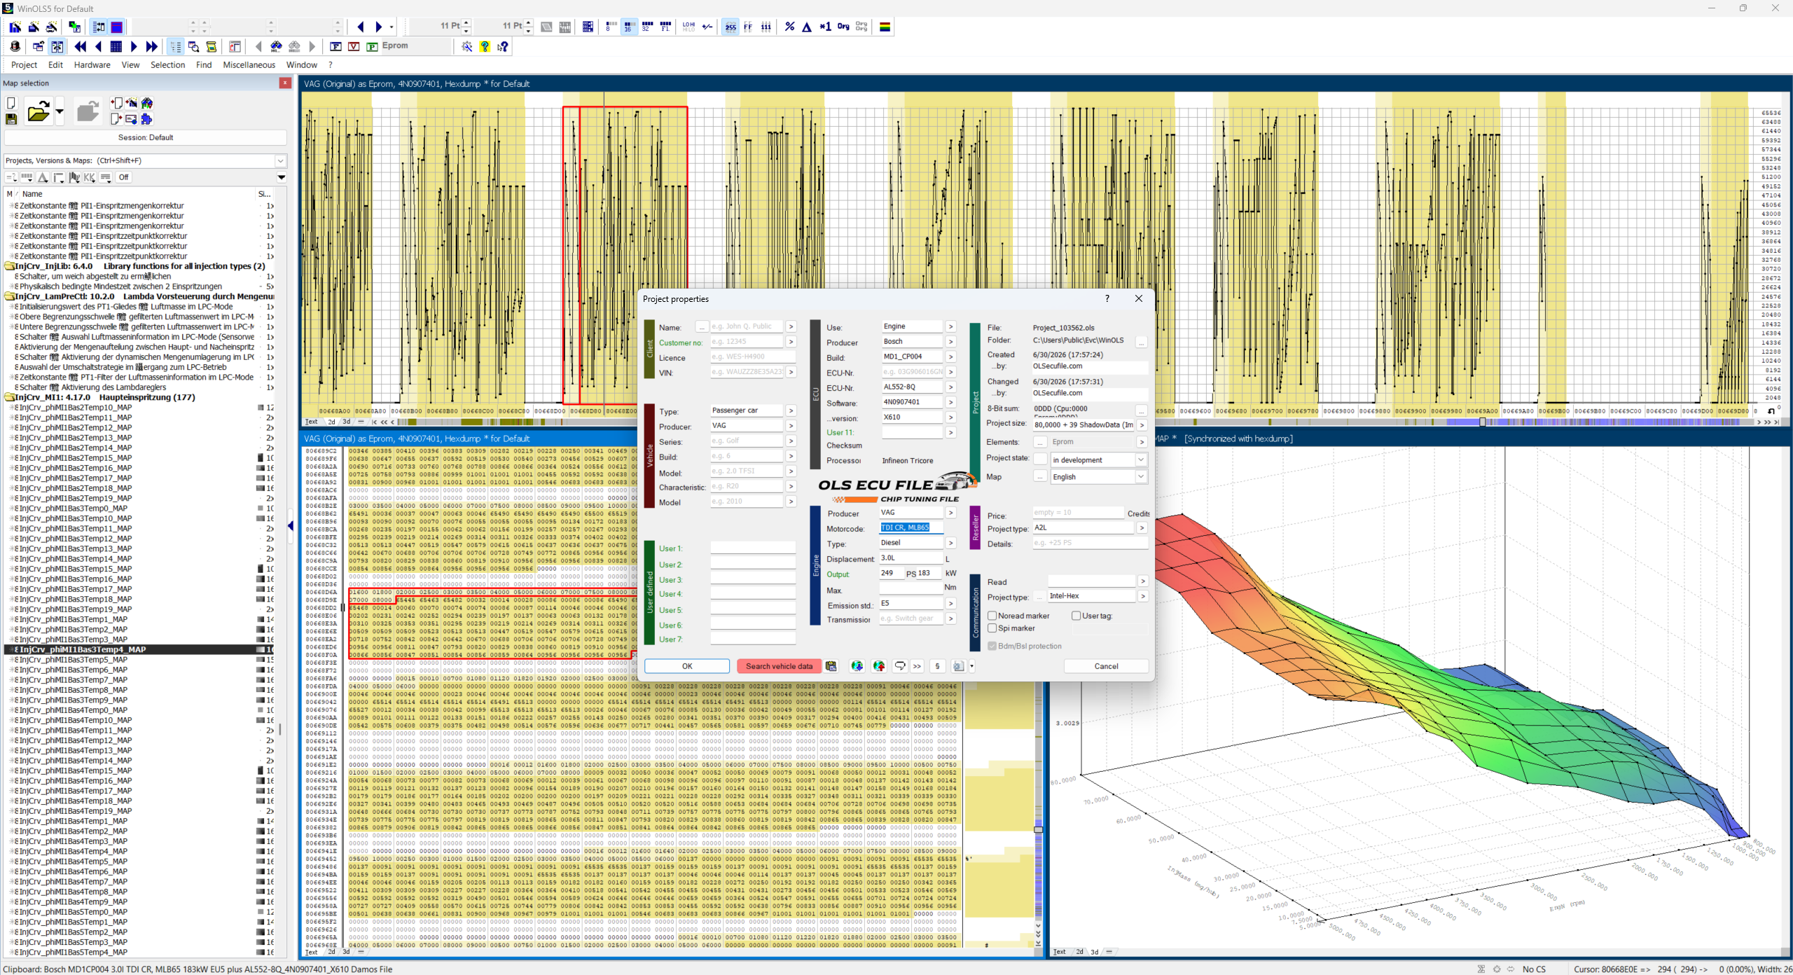
Task: Click the paragraph sign icon in dialog
Action: [x=937, y=666]
